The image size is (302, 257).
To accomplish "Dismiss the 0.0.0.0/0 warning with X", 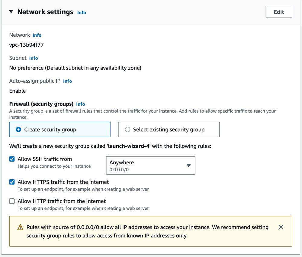I will tap(281, 227).
